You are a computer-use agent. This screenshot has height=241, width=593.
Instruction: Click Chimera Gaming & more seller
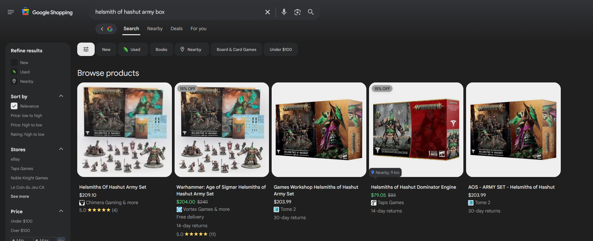click(109, 202)
